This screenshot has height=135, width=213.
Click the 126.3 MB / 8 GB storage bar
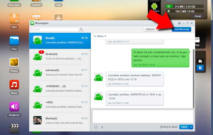tap(185, 11)
